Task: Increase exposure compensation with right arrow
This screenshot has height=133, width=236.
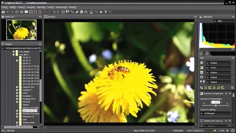Action: (221, 102)
